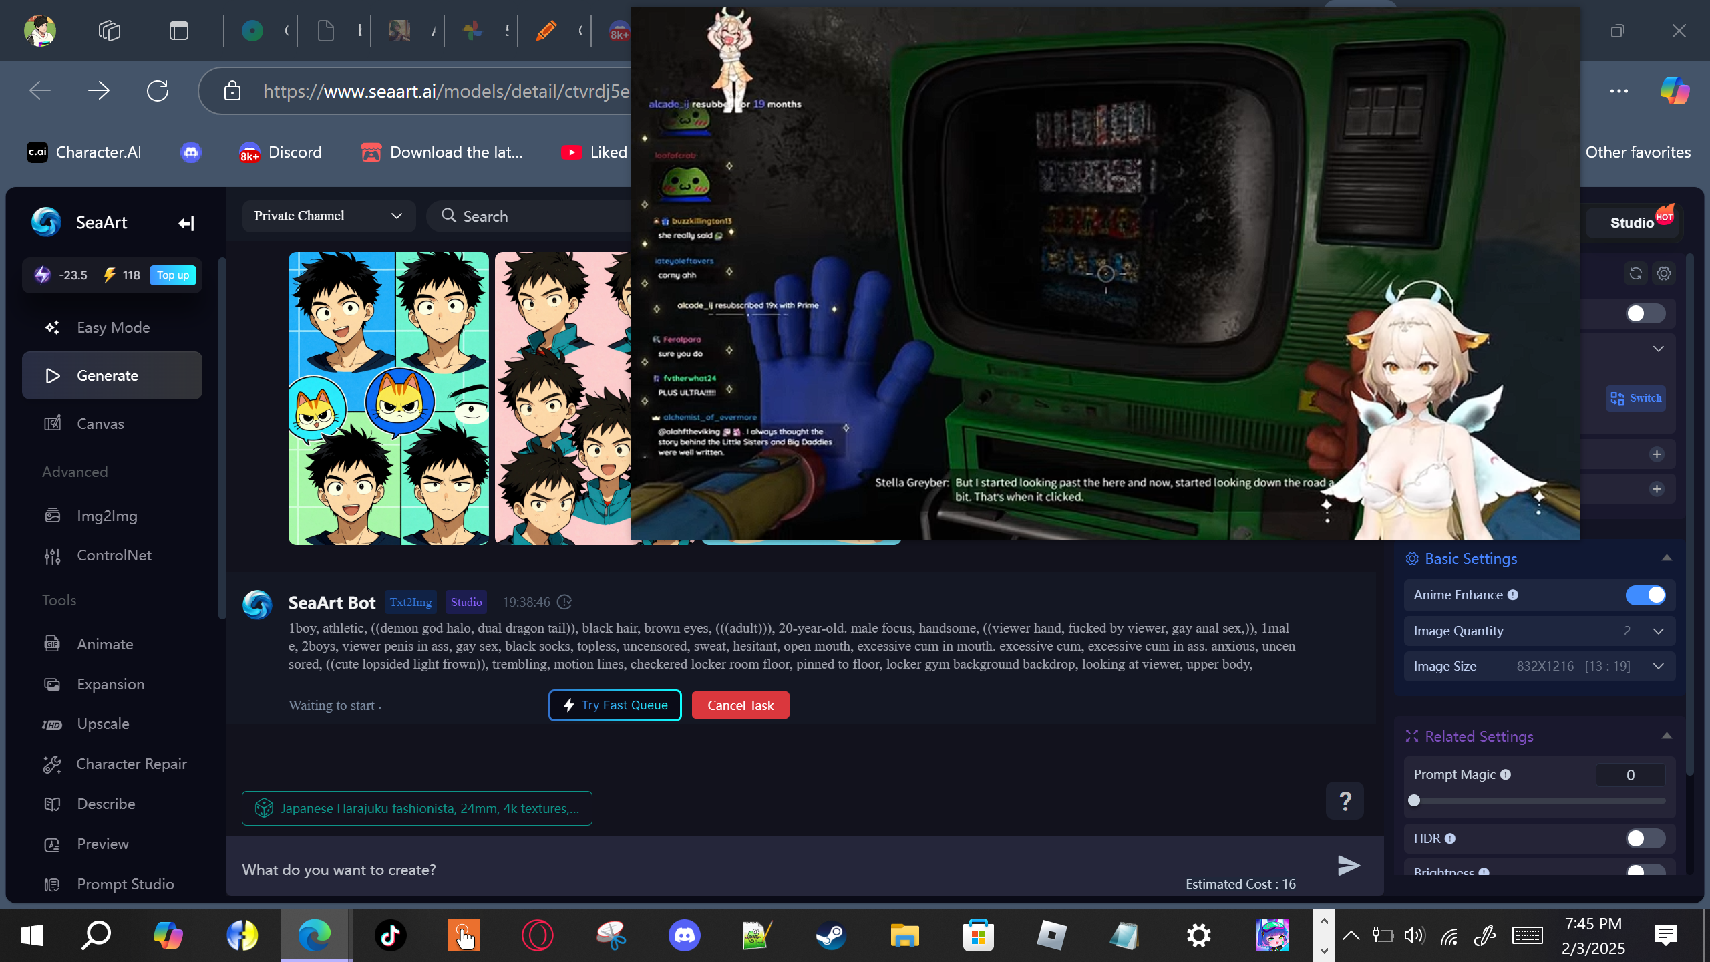Open the Character.AI bookmark
Image resolution: width=1710 pixels, height=962 pixels.
coord(84,152)
